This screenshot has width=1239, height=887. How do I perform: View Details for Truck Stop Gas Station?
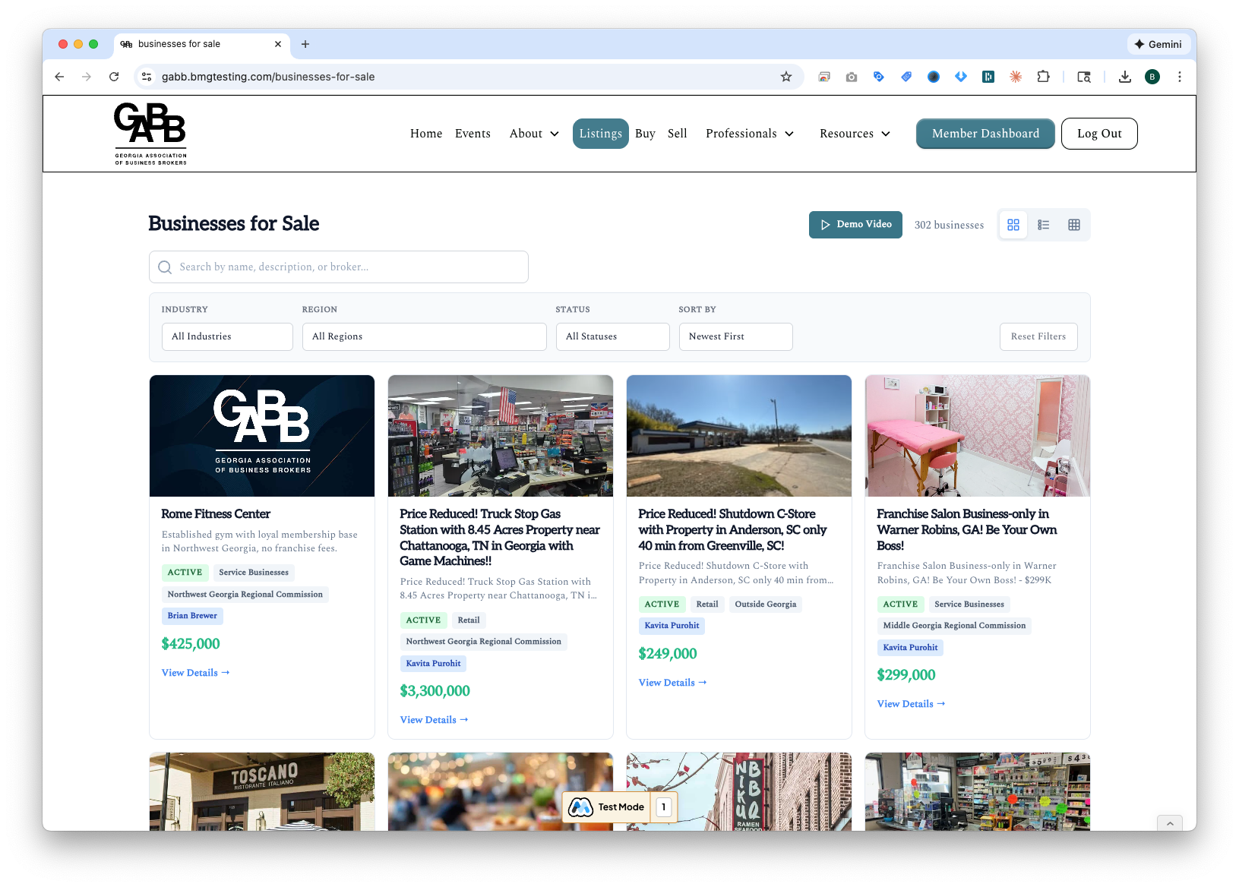pos(434,720)
